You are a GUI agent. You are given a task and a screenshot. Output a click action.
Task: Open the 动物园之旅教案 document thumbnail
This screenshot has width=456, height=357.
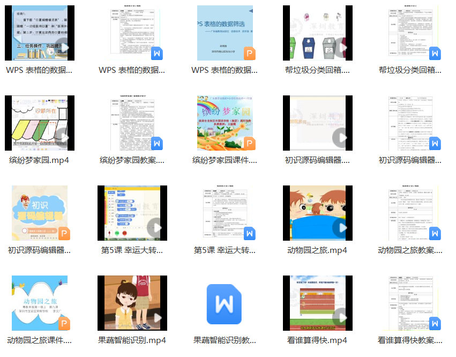coord(410,213)
